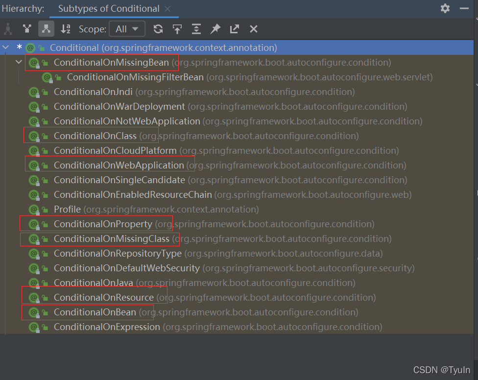Click annotation icon beside ConditionalOnProperty
478x380 pixels.
click(34, 224)
